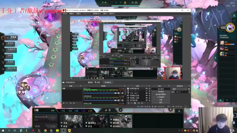
Task: Select the display capture source
Action: [x=139, y=100]
